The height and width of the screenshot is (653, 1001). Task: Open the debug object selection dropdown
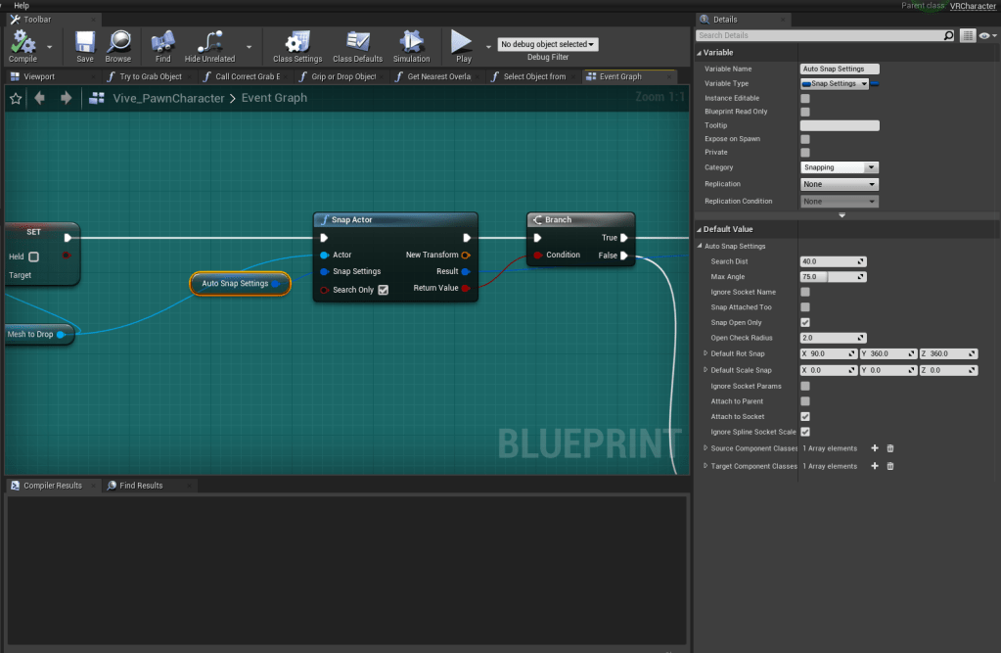[548, 44]
